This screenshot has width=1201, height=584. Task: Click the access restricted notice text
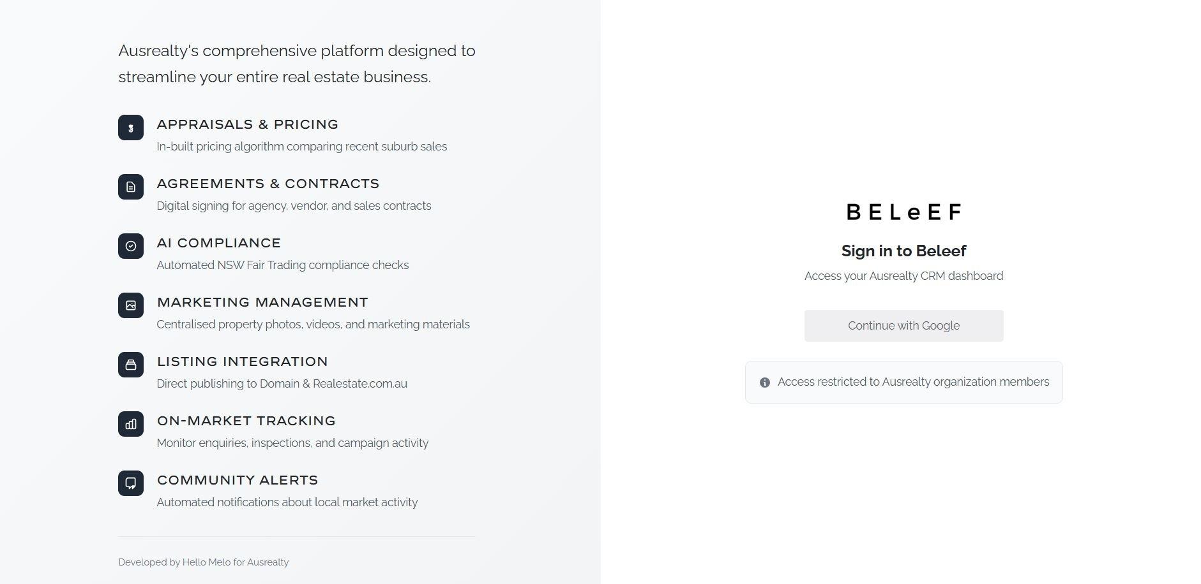click(x=913, y=382)
